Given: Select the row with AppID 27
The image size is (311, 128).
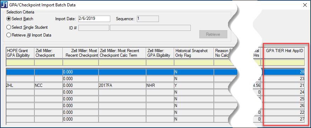Looking at the screenshot, I should [x=155, y=119].
